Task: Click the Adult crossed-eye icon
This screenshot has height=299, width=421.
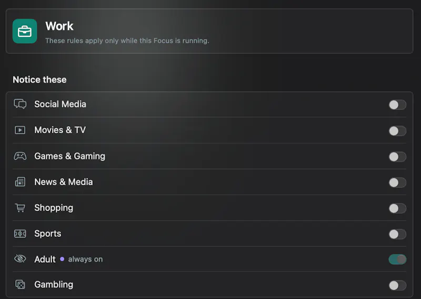Action: [20, 259]
